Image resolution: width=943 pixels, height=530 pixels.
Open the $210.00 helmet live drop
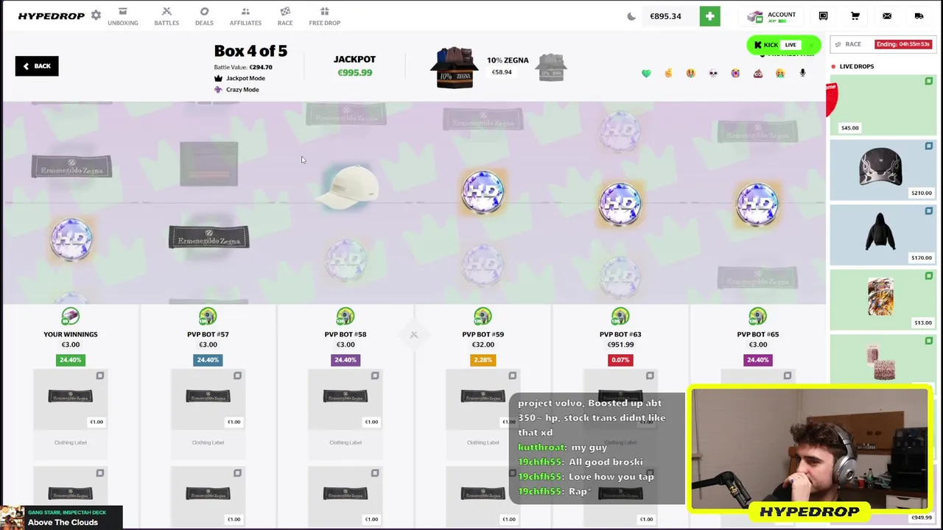click(883, 170)
